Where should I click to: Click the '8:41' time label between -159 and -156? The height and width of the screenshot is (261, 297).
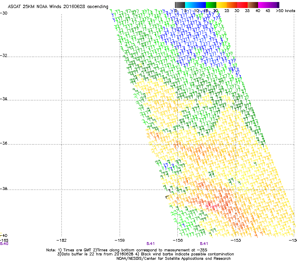point(151,244)
